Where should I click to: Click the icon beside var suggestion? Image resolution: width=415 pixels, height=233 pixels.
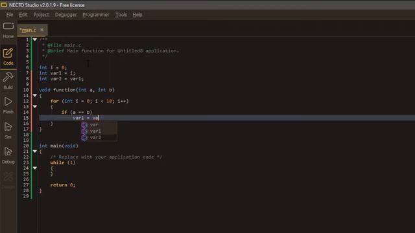click(84, 125)
